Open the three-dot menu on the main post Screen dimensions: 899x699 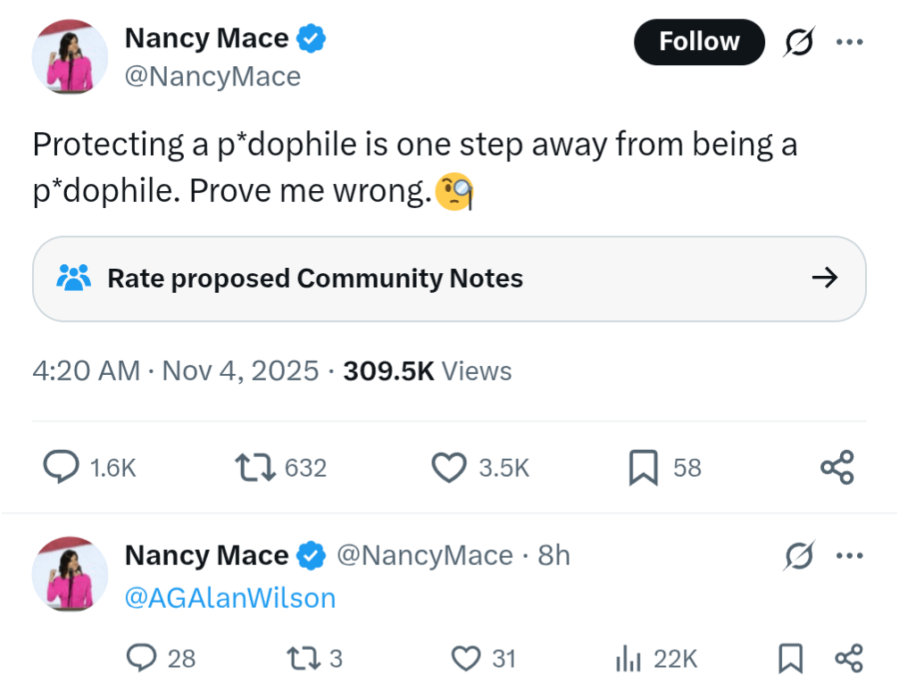pos(849,42)
